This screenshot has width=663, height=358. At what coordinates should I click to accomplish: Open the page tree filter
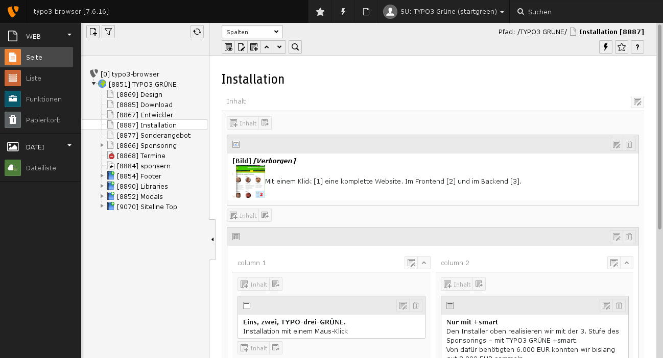(x=108, y=32)
